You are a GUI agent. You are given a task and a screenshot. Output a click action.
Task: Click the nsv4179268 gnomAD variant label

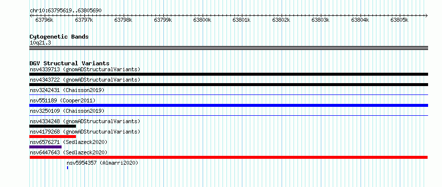click(85, 132)
